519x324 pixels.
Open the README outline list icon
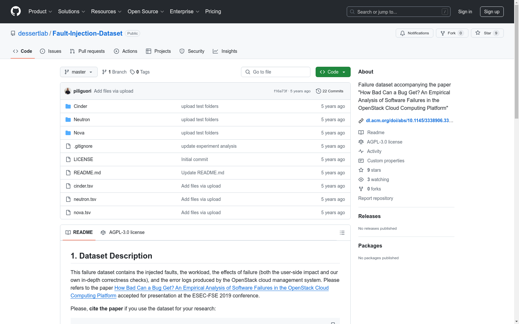click(342, 233)
